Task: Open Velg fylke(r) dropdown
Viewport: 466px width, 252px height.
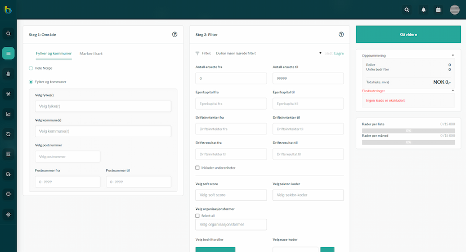Action: 103,106
